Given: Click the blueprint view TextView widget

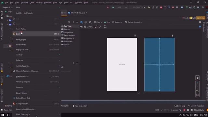Looking at the screenshot, I should coord(159,64).
